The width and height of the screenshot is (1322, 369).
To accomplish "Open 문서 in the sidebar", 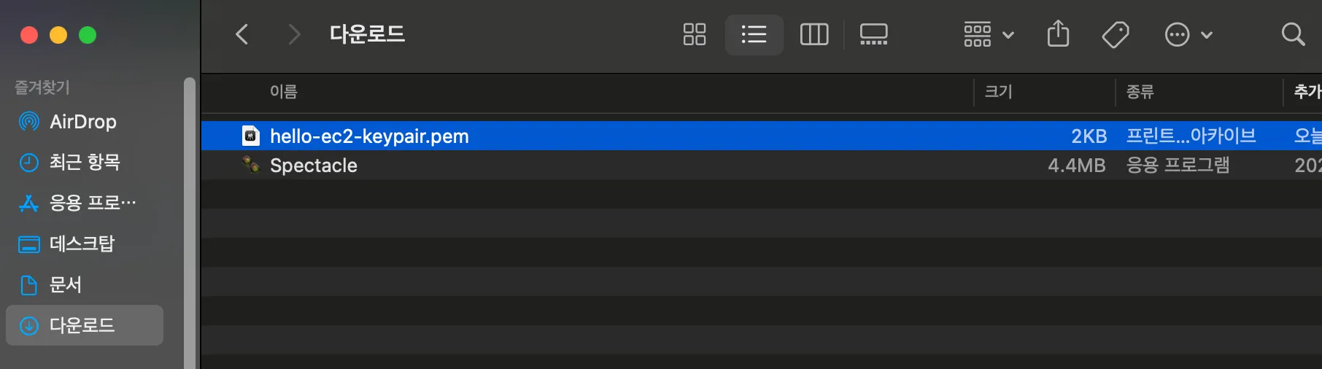I will (x=84, y=284).
